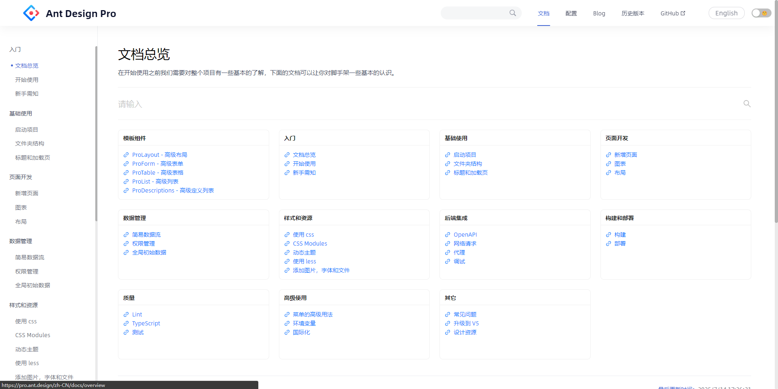
Task: Click the GitHub external link icon
Action: click(683, 13)
